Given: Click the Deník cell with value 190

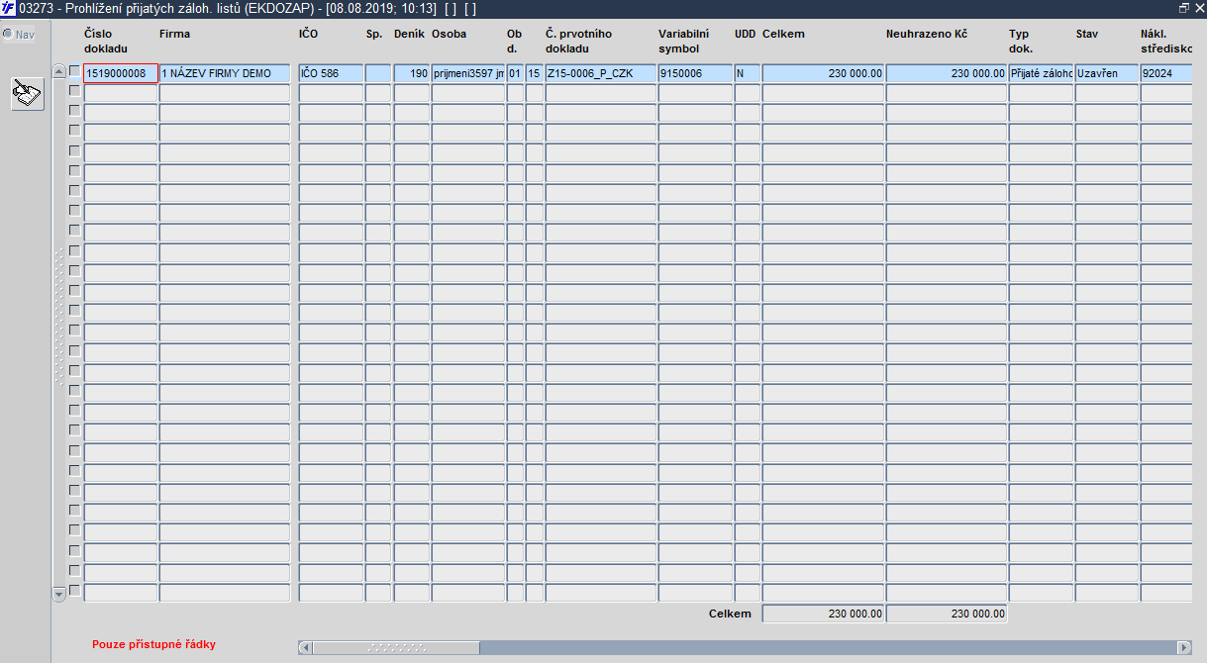Looking at the screenshot, I should pos(411,73).
